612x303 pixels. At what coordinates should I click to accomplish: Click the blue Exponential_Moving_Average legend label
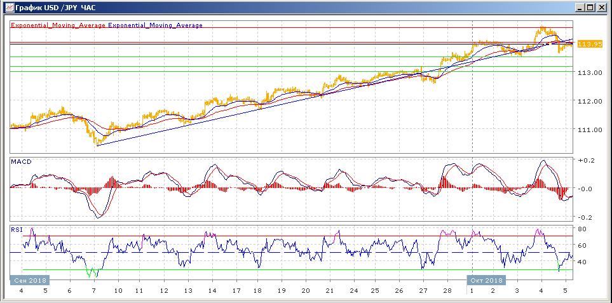point(155,25)
